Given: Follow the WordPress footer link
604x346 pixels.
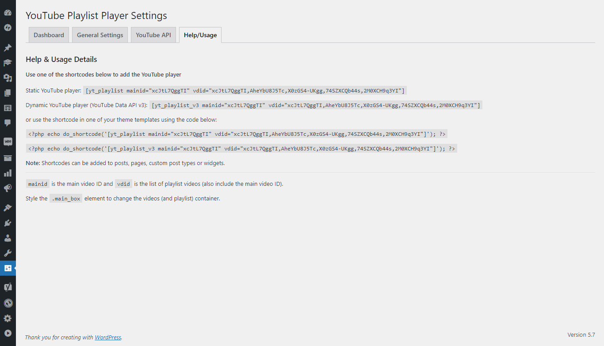Looking at the screenshot, I should coord(108,337).
